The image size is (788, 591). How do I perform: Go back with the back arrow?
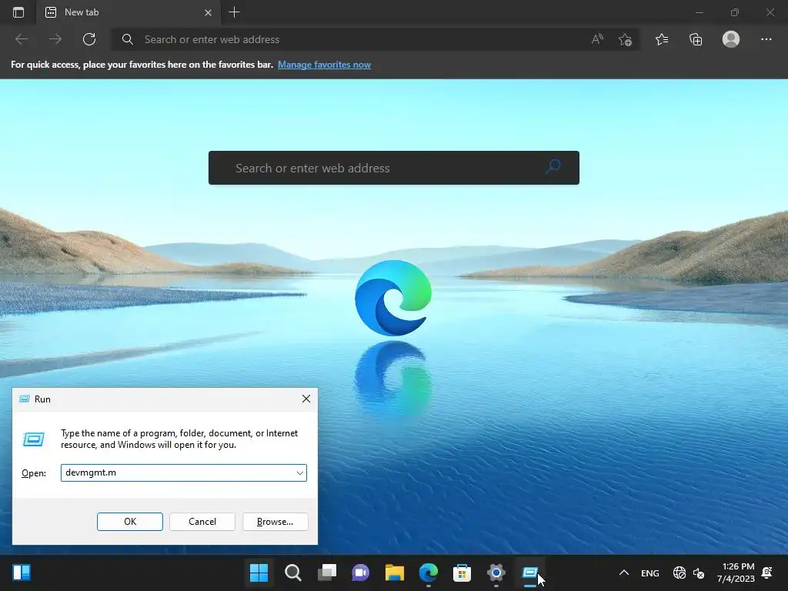point(21,39)
